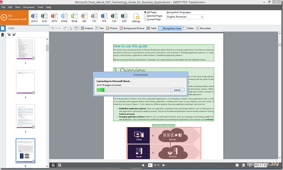Convert to CSV format
This screenshot has height=170, width=283.
click(114, 18)
